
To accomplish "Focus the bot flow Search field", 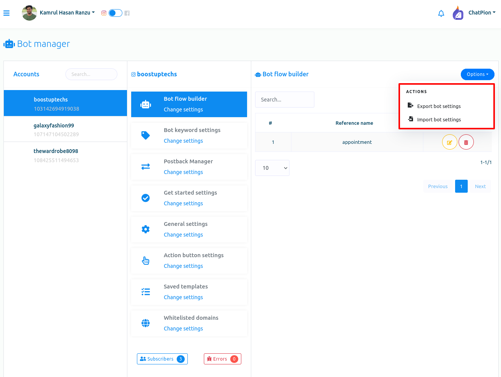I will [x=285, y=100].
